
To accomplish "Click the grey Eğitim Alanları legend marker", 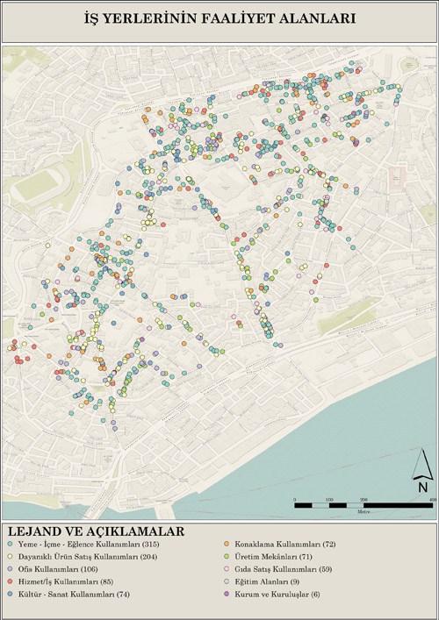I will [227, 581].
